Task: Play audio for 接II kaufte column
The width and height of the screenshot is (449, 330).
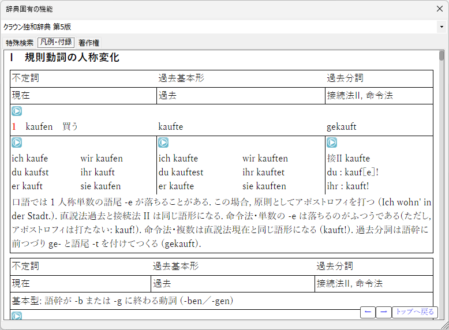Action: [332, 142]
